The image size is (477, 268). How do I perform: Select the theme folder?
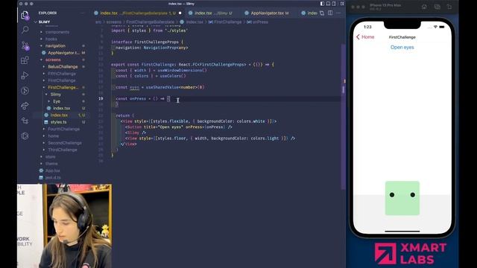pyautogui.click(x=51, y=164)
